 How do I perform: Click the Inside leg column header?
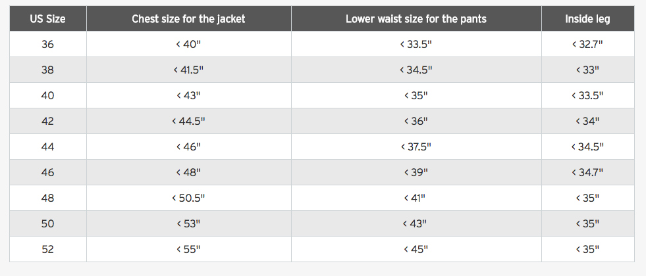[588, 18]
